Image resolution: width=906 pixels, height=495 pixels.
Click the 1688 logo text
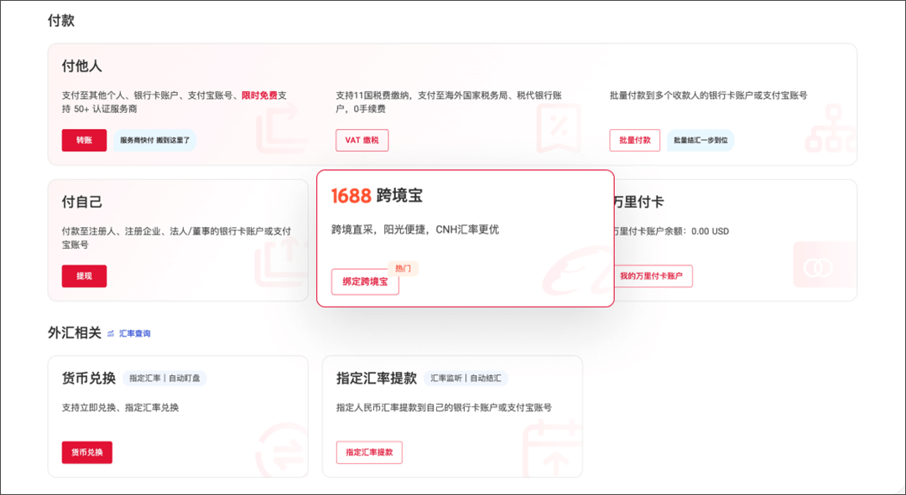coord(351,196)
